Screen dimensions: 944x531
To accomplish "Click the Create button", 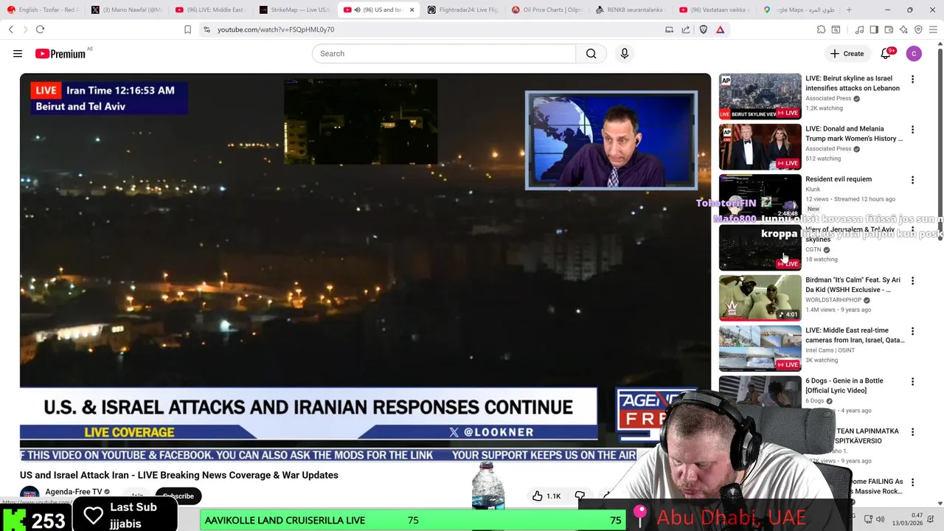I will coord(847,54).
